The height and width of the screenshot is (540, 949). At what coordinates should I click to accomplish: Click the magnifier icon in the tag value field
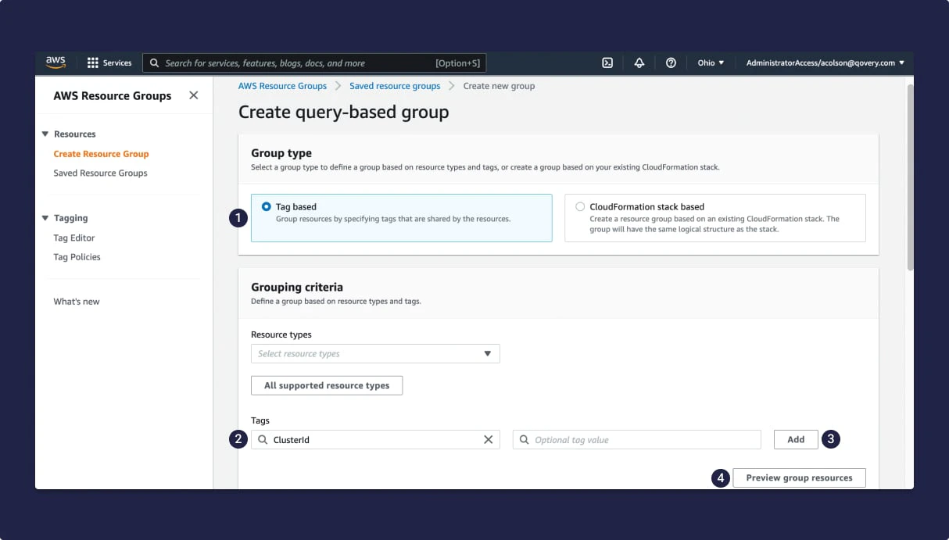click(x=524, y=439)
